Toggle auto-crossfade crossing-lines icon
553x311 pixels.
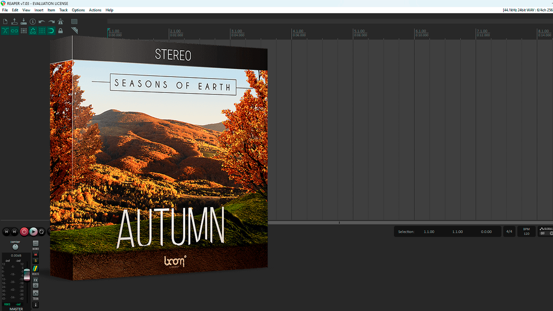(5, 31)
